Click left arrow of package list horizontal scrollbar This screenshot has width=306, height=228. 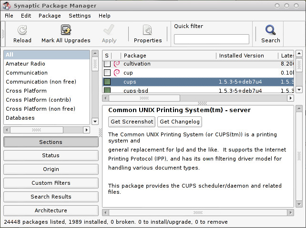(x=106, y=98)
